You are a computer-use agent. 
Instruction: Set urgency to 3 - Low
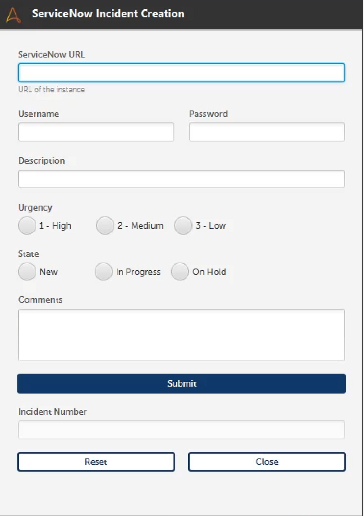pyautogui.click(x=183, y=226)
